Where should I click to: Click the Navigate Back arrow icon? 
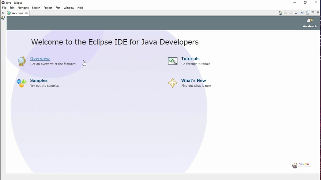286,13
